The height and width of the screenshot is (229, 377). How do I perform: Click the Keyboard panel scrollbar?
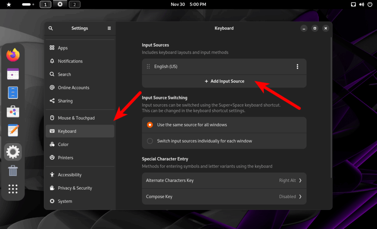[x=331, y=108]
